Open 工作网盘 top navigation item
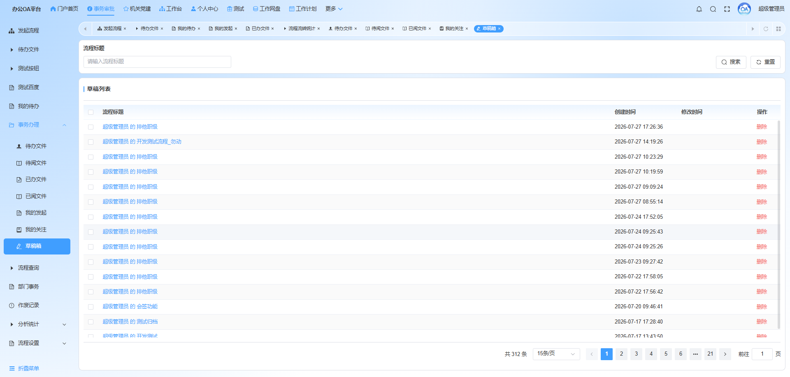 click(267, 9)
